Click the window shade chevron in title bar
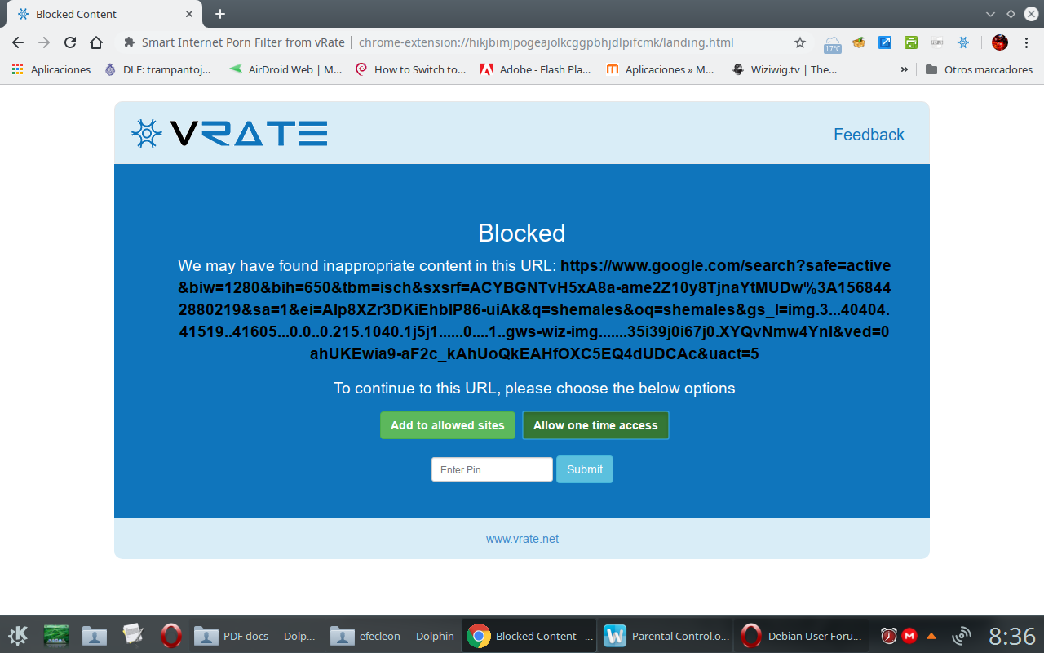 point(990,14)
